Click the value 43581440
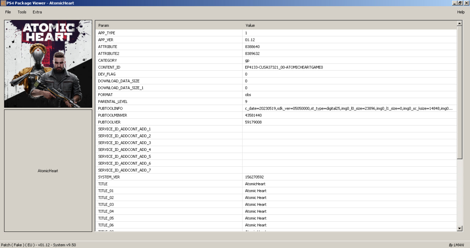 coord(253,115)
